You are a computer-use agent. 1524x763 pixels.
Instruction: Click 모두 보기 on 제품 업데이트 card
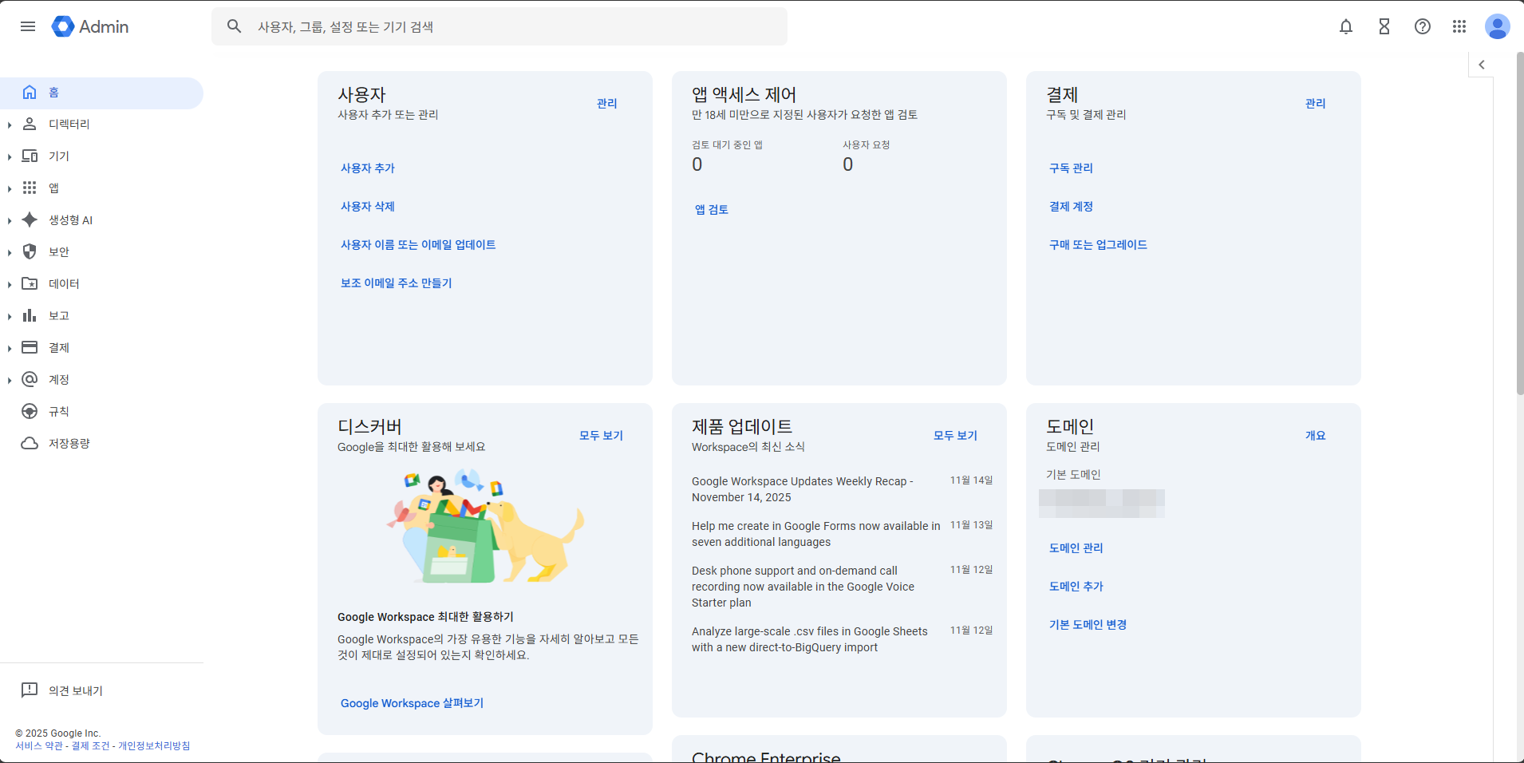955,436
